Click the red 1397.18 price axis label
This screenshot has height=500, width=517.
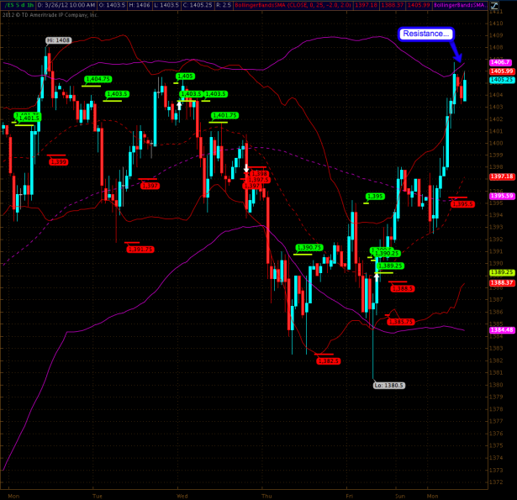pyautogui.click(x=502, y=176)
